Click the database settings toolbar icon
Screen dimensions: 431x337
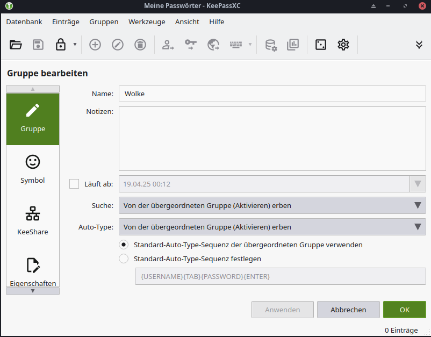[270, 45]
